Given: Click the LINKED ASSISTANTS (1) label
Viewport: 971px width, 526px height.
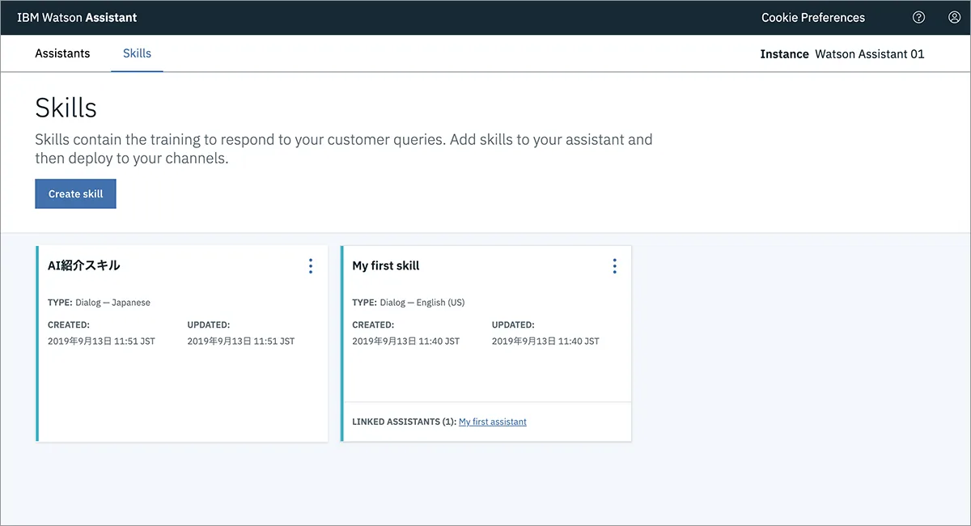Looking at the screenshot, I should (x=404, y=422).
